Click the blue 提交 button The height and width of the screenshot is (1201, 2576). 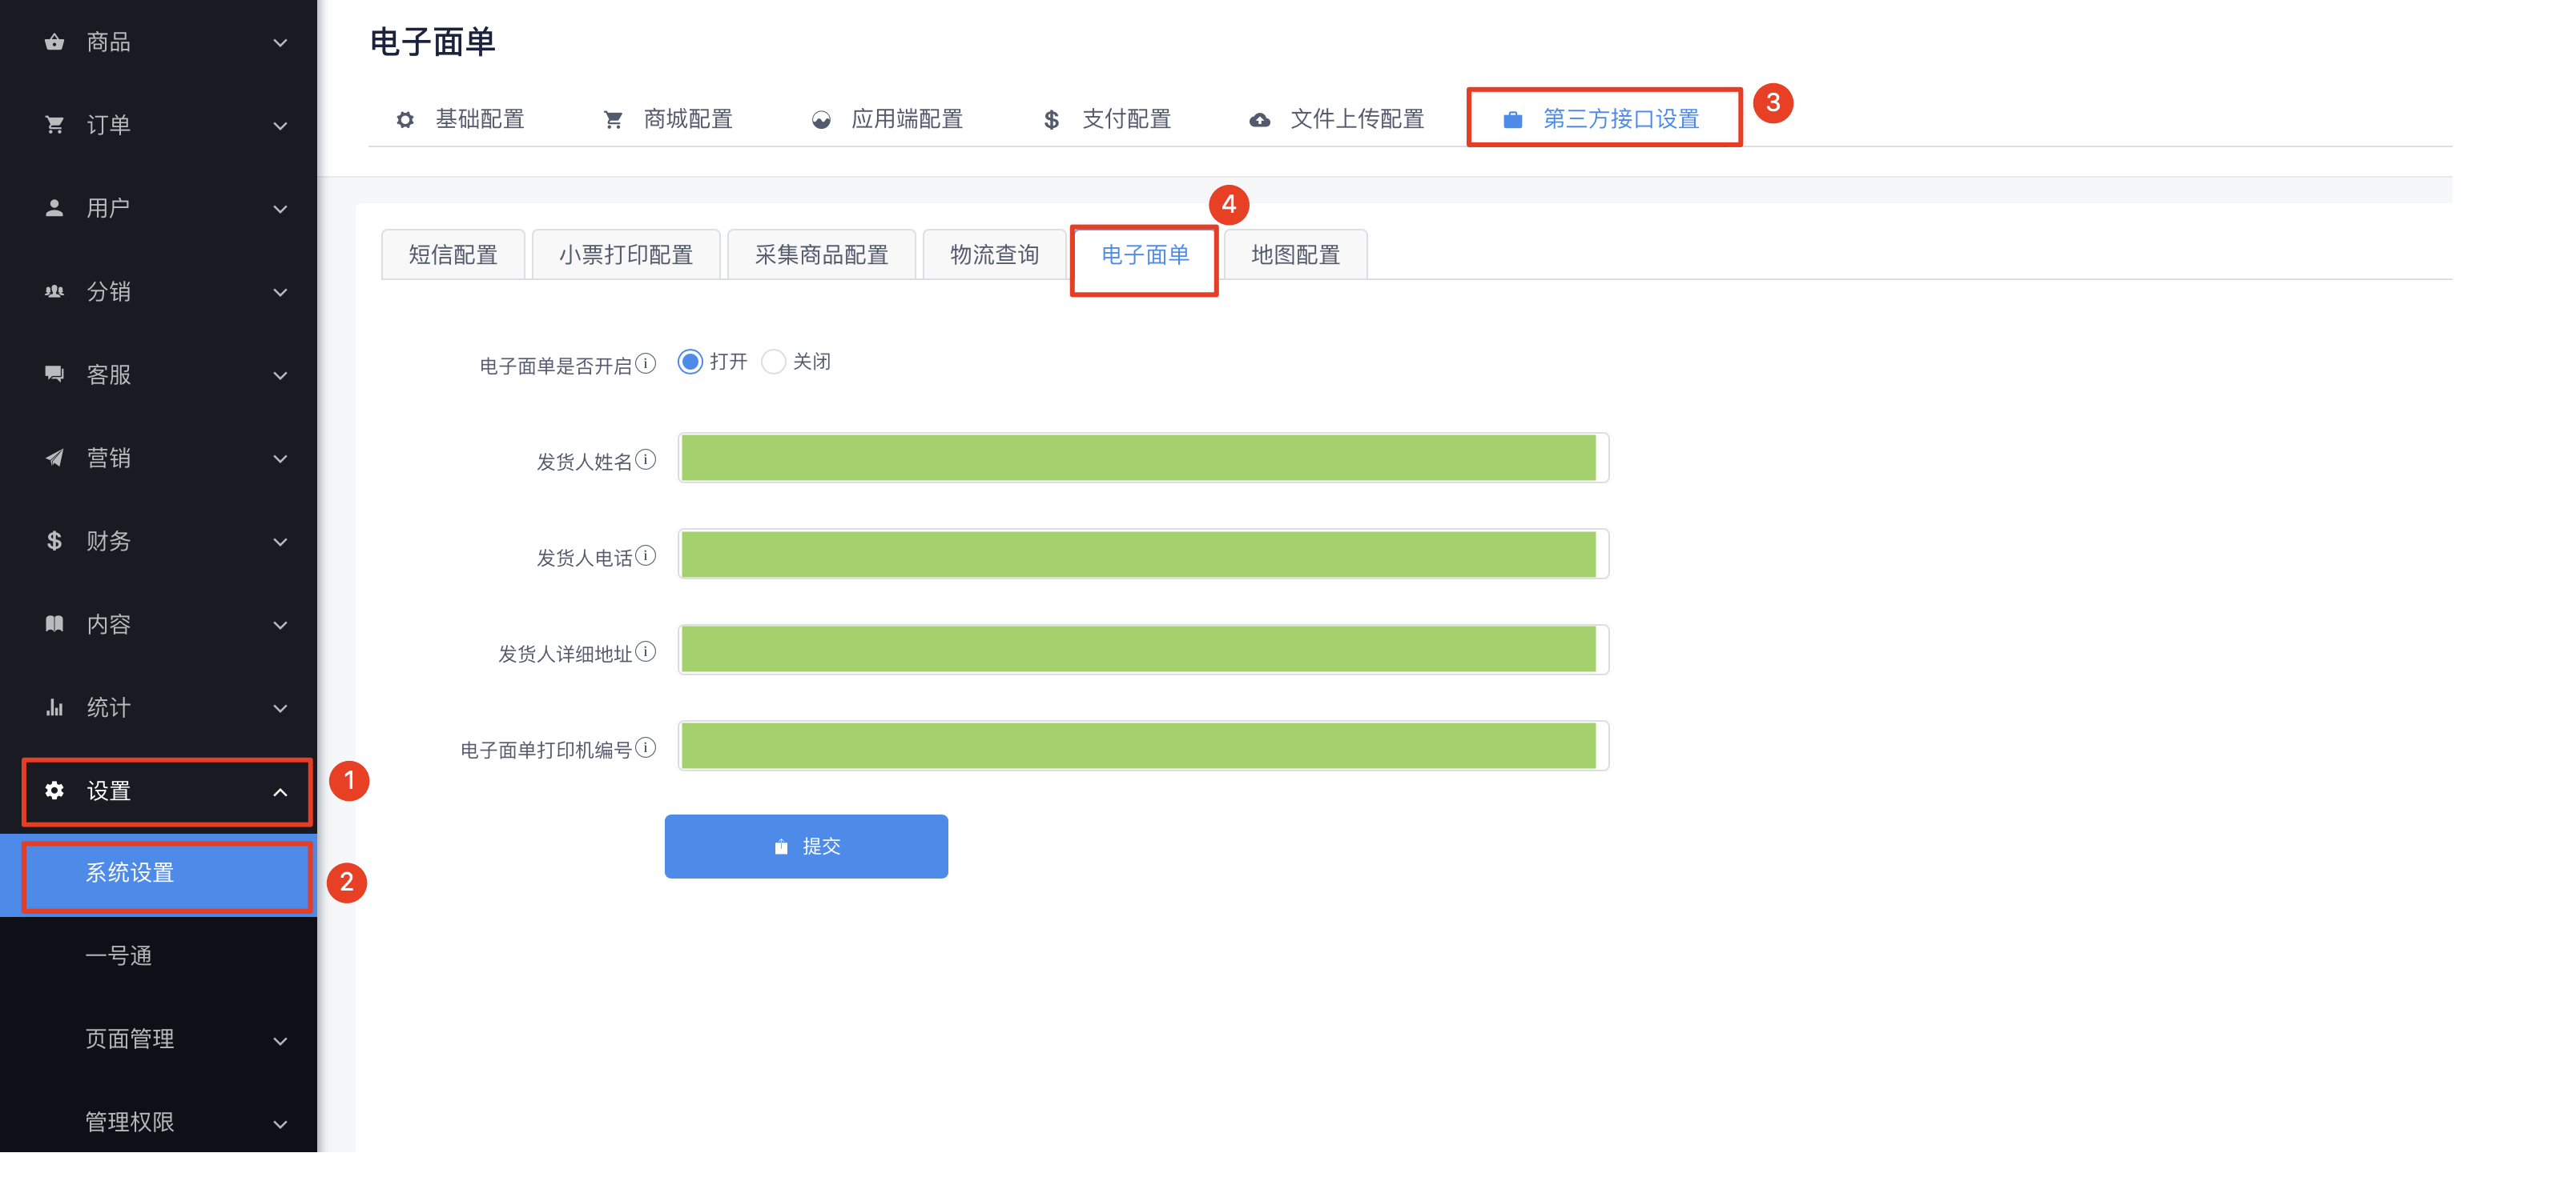point(806,847)
